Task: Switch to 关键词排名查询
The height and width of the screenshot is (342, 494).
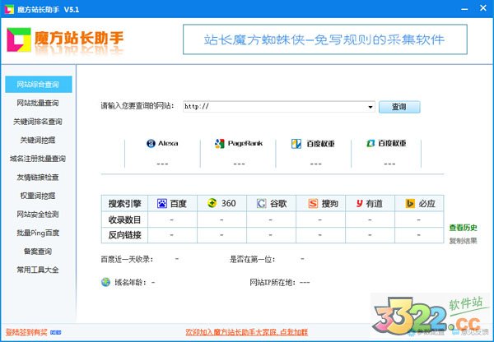Action: click(38, 122)
